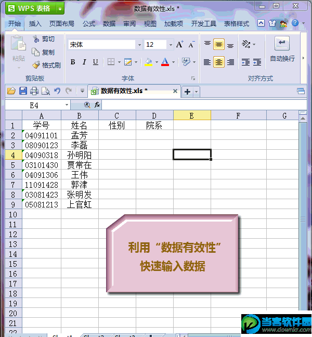Open the font size dropdown (12)

coord(171,45)
